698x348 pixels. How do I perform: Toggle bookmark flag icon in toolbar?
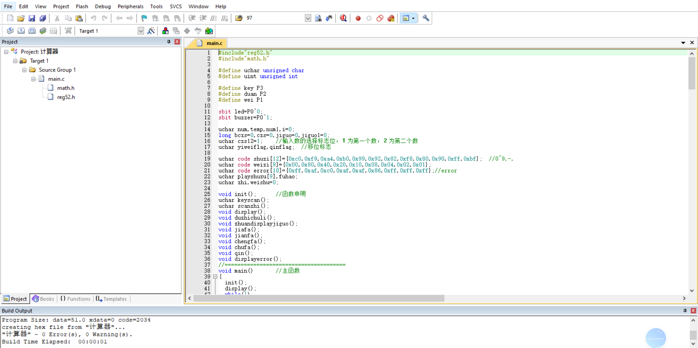144,18
